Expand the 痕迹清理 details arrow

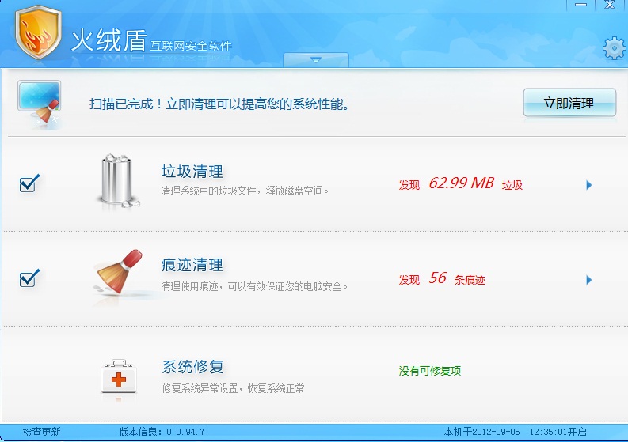coord(588,280)
